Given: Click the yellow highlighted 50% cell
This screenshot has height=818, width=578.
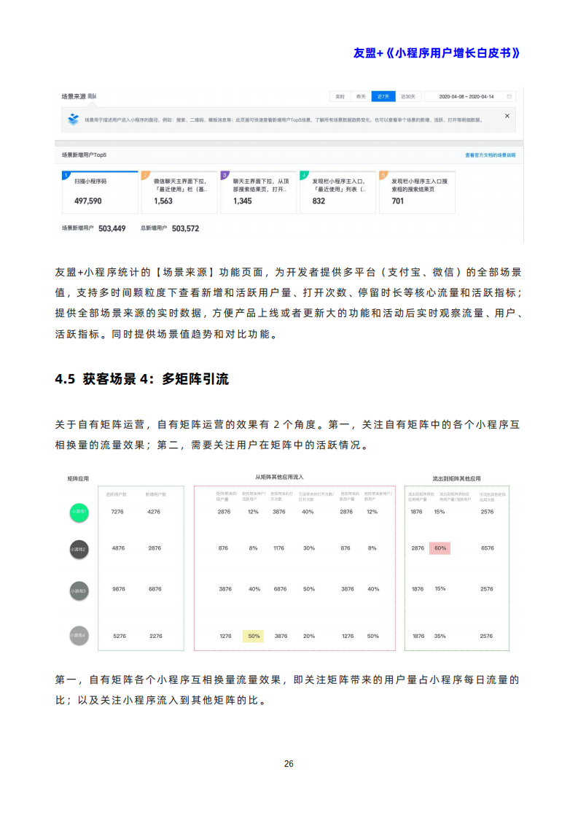Looking at the screenshot, I should [x=253, y=636].
